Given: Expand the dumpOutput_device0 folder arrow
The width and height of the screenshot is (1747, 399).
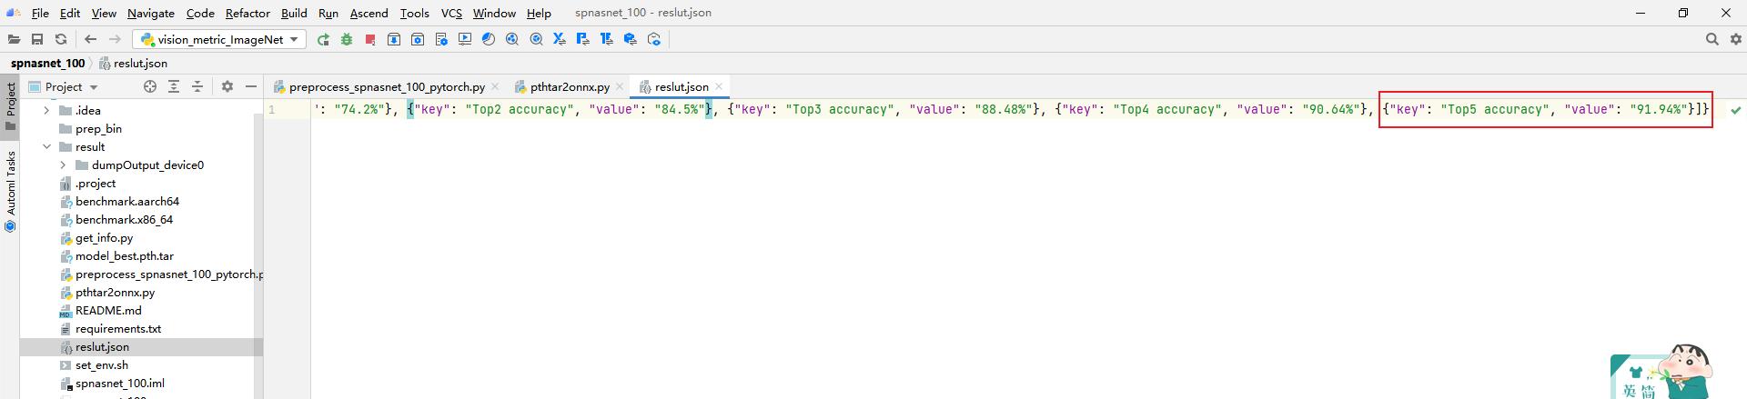Looking at the screenshot, I should [x=63, y=165].
